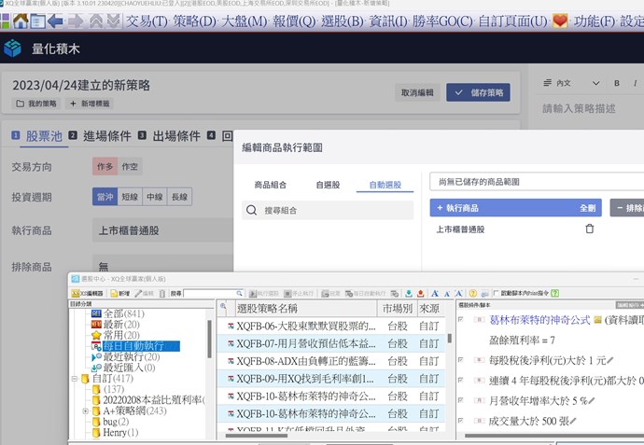Open the 內文 text style dropdown
The width and height of the screenshot is (644, 445).
pyautogui.click(x=570, y=84)
